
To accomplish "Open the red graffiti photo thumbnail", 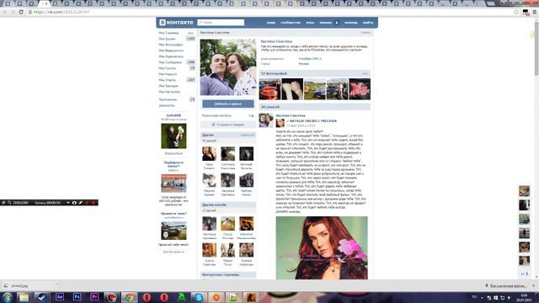I will (x=360, y=89).
